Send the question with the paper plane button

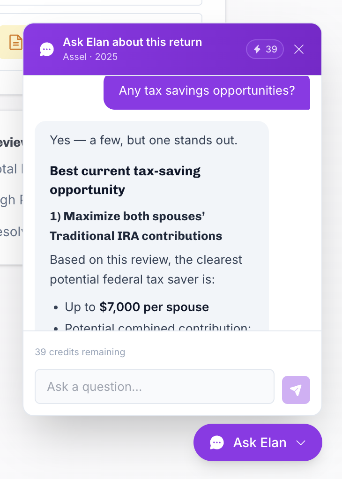point(296,390)
